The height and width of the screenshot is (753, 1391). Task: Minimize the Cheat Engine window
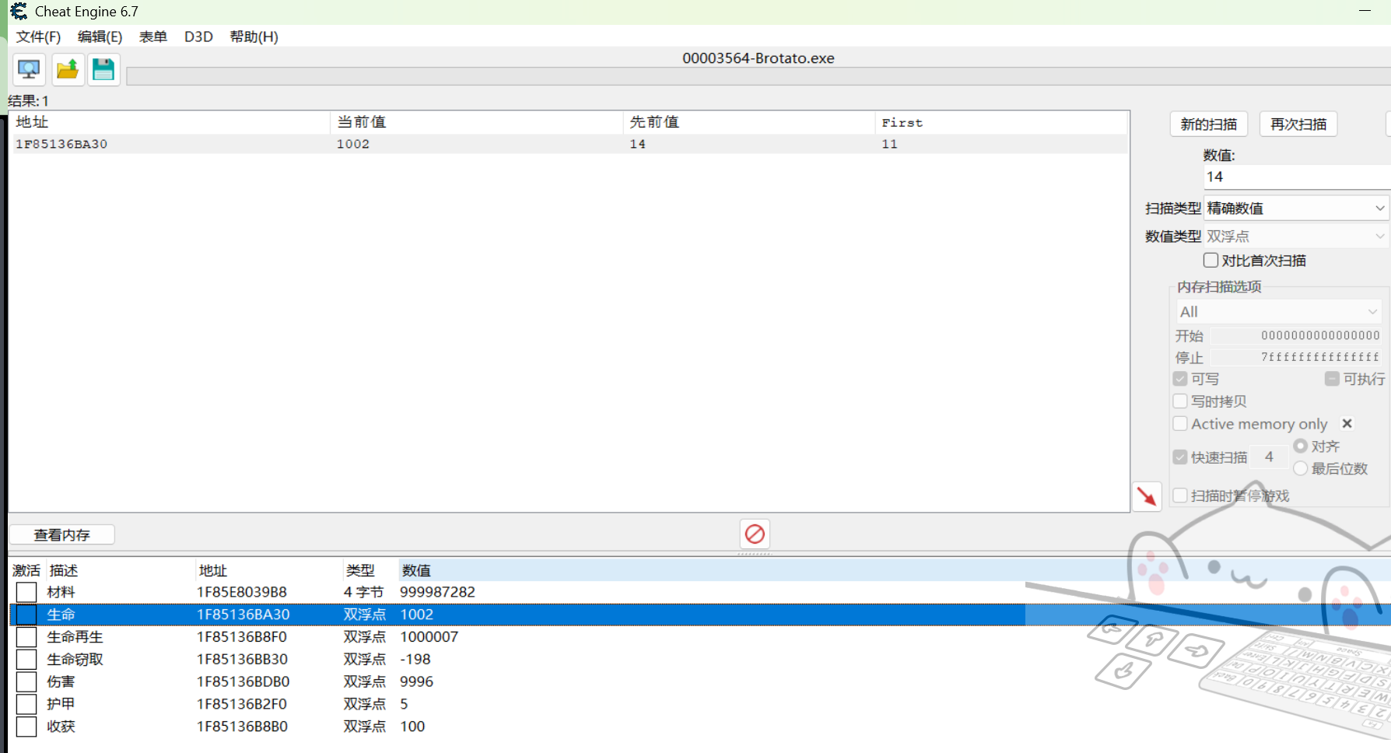pos(1364,11)
